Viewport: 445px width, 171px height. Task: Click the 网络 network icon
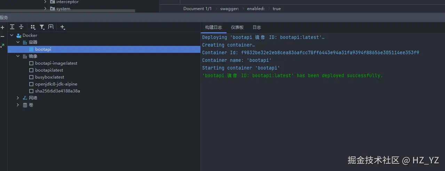(x=25, y=98)
